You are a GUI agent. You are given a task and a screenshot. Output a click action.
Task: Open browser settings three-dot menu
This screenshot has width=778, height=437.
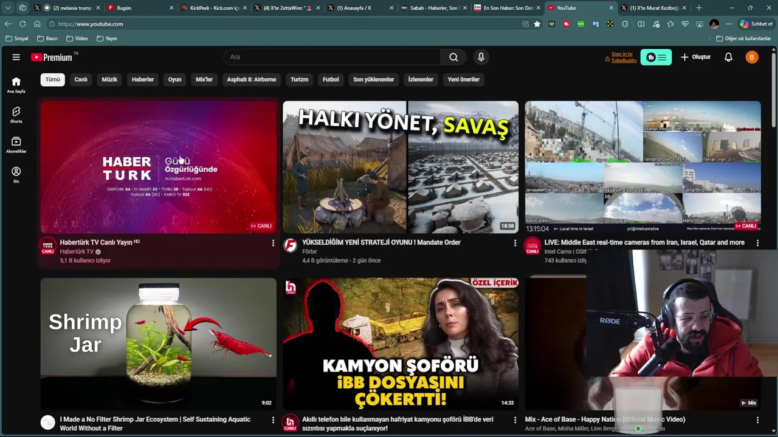pos(729,24)
